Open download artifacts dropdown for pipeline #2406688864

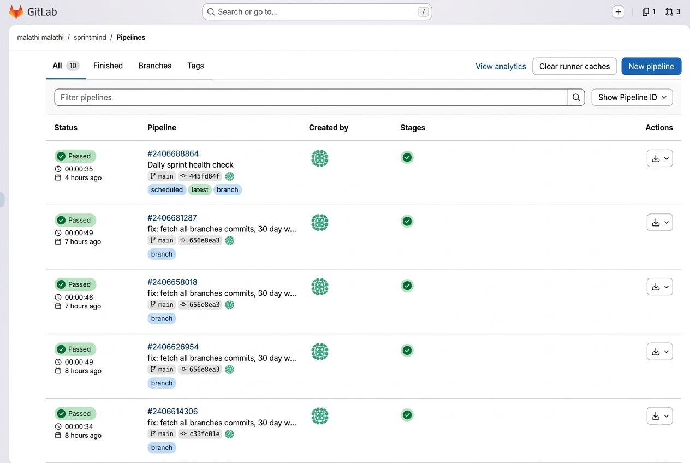pyautogui.click(x=659, y=158)
